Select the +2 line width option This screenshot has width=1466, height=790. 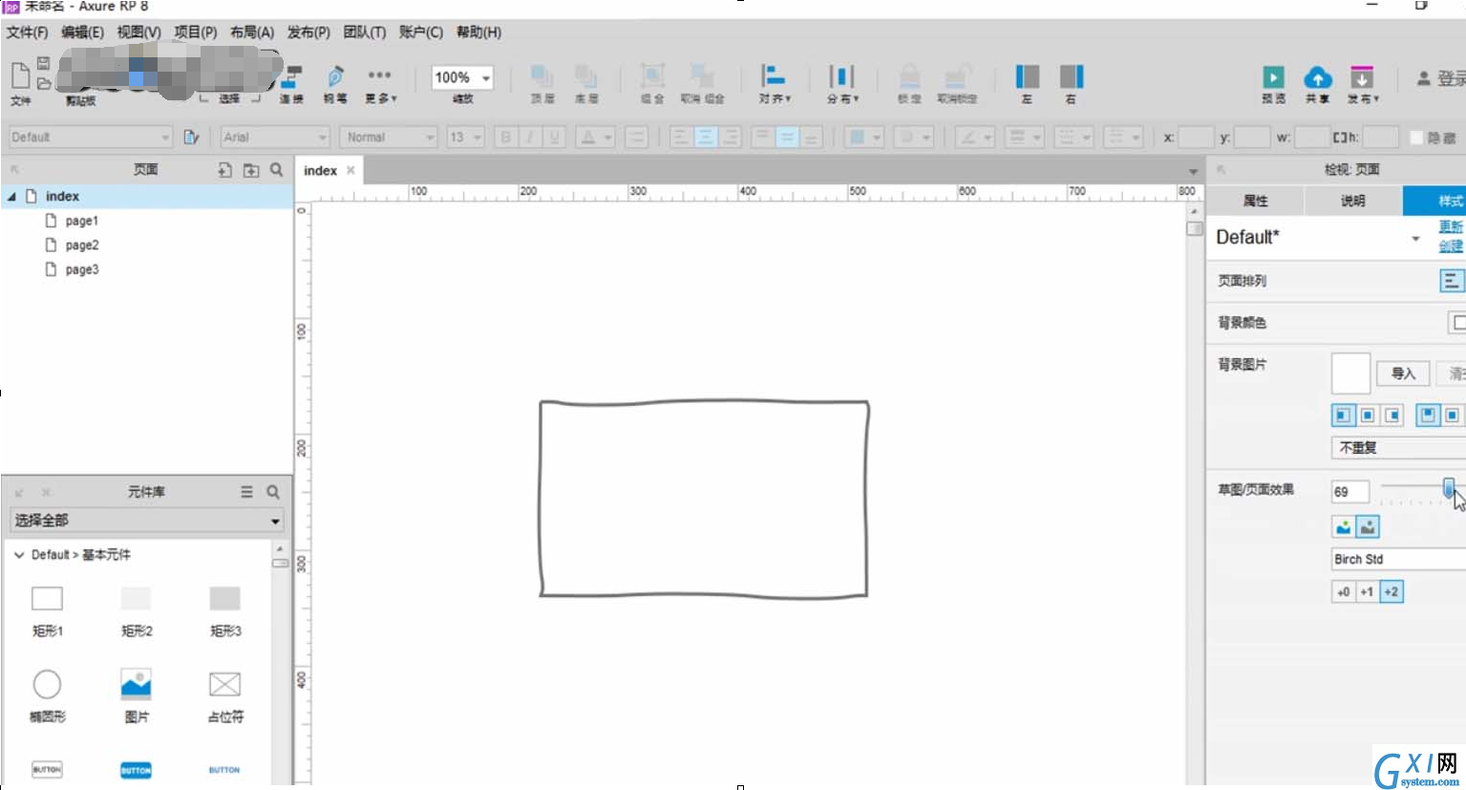[1392, 591]
